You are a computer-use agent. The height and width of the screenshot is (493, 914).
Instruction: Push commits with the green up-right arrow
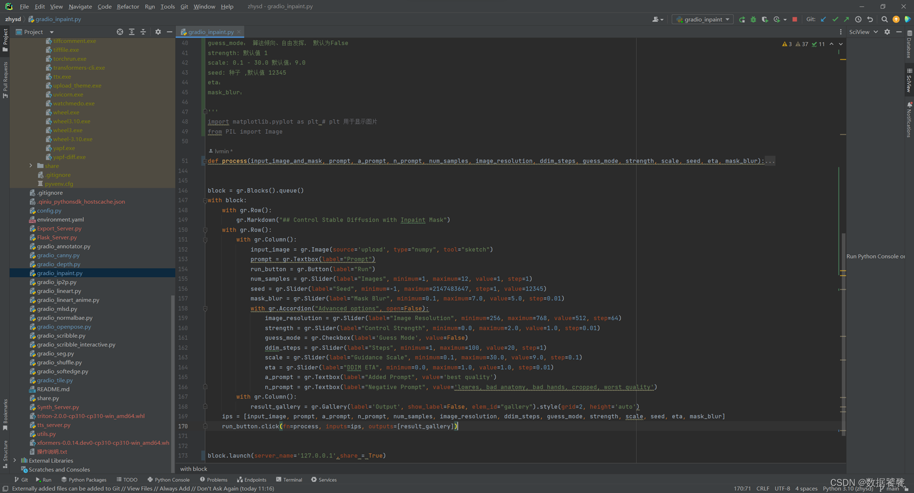pos(847,20)
